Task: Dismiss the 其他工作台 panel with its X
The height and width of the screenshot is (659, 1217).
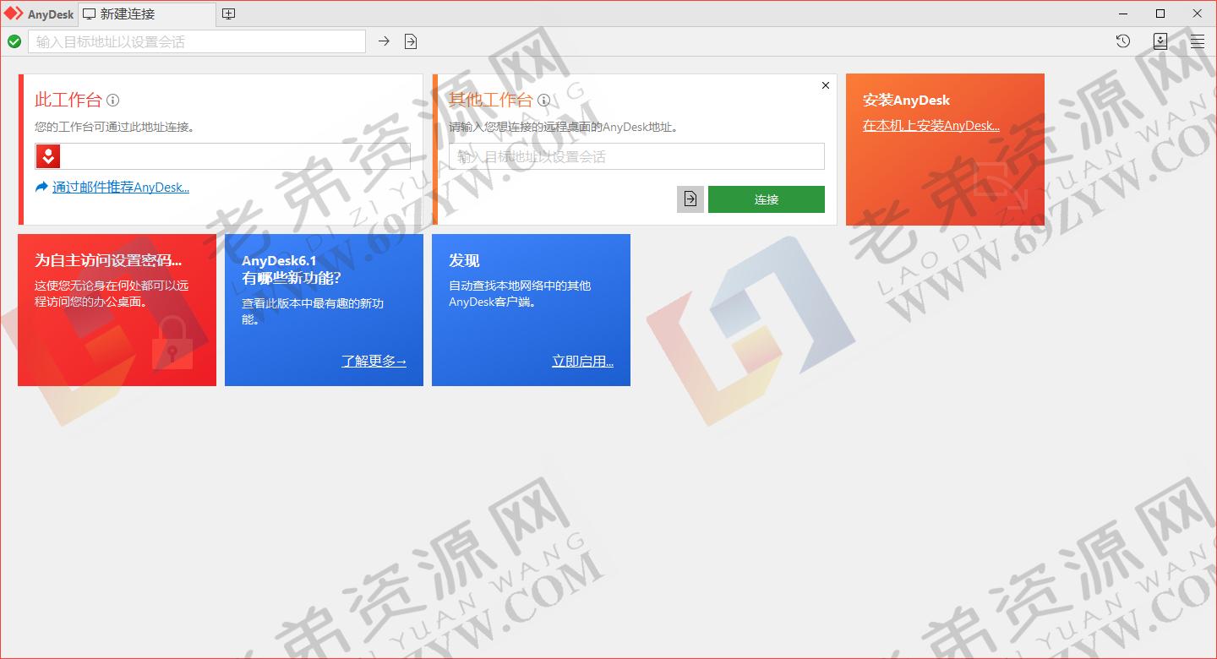Action: click(x=825, y=85)
